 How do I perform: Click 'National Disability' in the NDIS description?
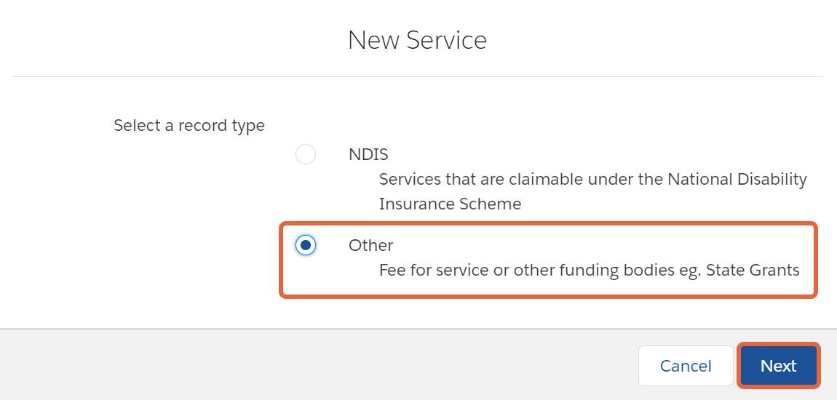737,179
